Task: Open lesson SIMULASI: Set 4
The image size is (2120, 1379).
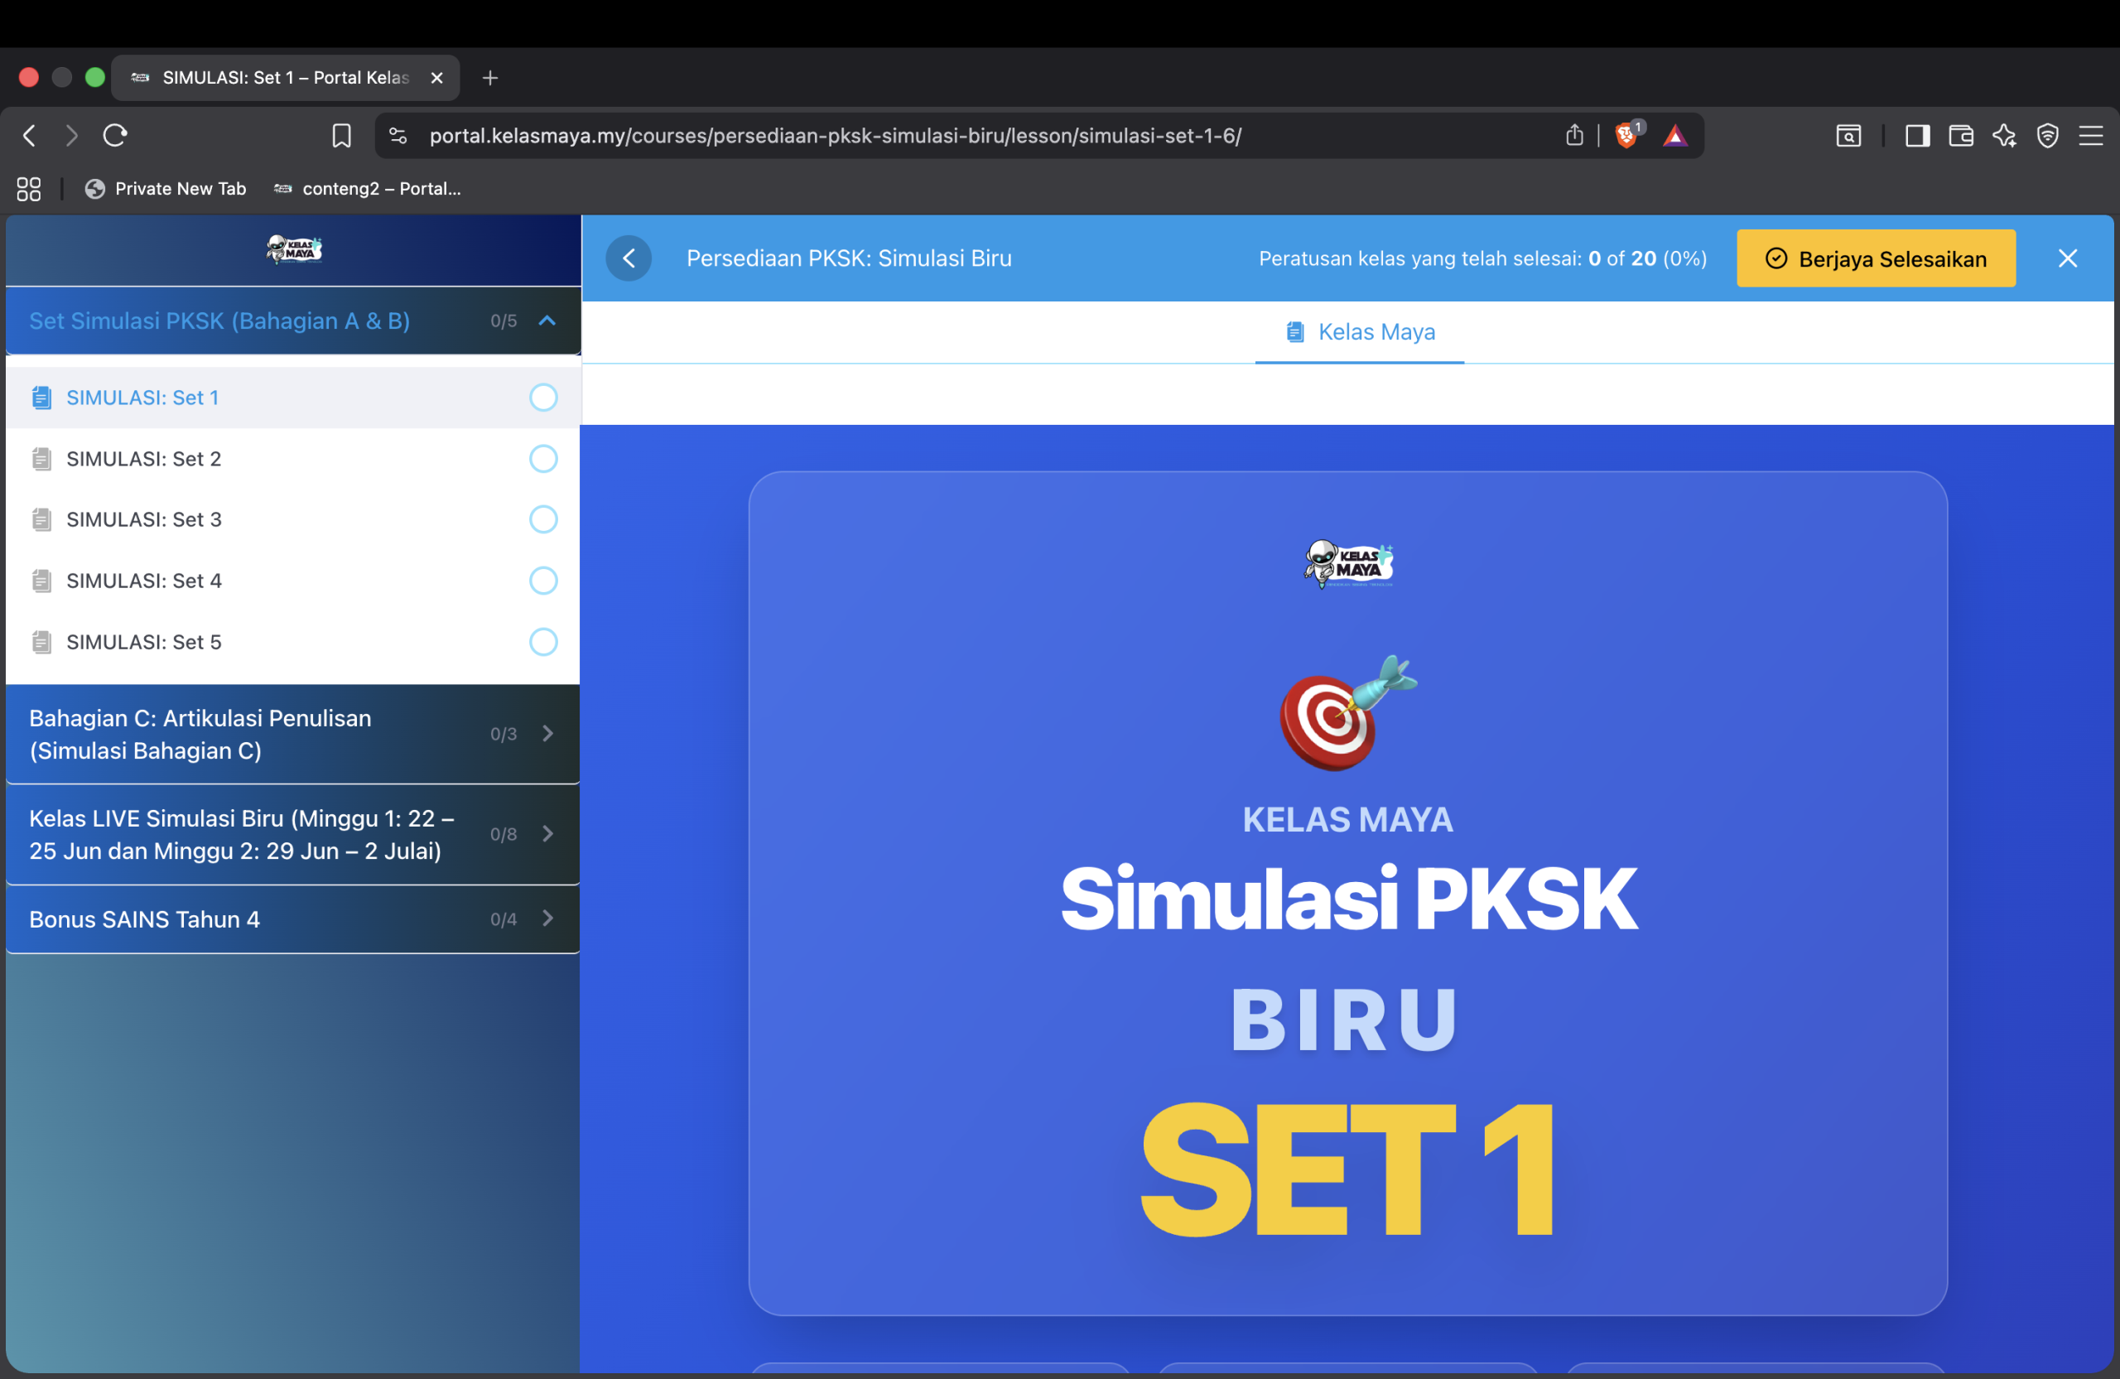Action: pos(293,581)
